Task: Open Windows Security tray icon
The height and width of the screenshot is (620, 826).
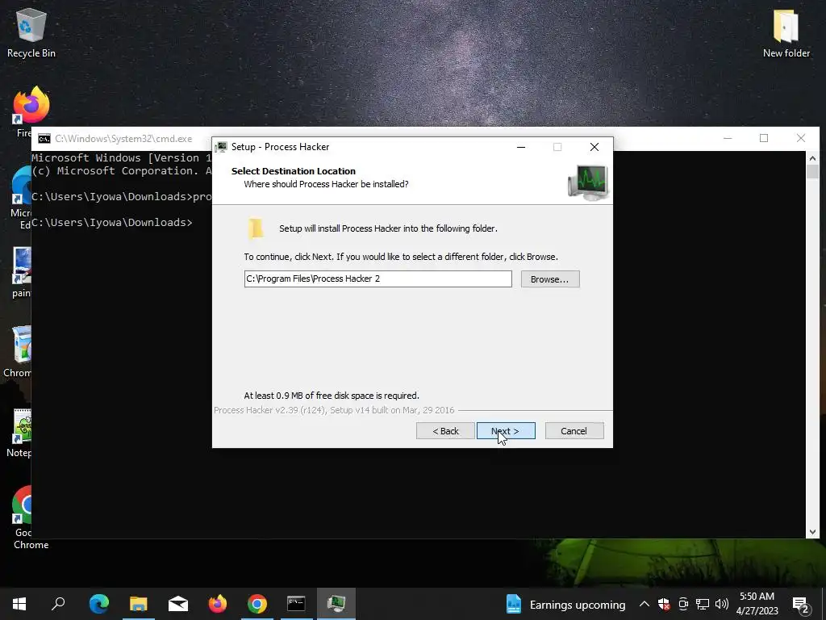Action: [x=664, y=604]
